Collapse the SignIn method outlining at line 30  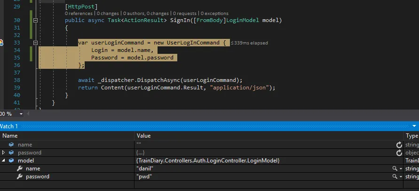[x=35, y=20]
